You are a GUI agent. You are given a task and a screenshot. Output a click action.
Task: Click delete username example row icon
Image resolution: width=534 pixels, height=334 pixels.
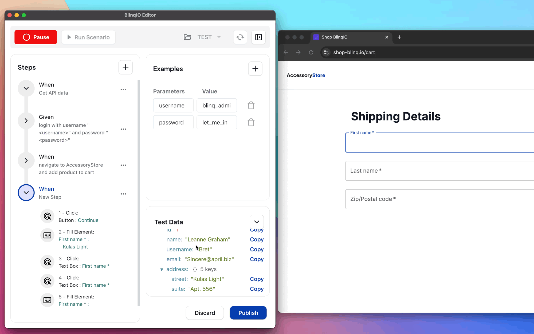[x=251, y=106]
